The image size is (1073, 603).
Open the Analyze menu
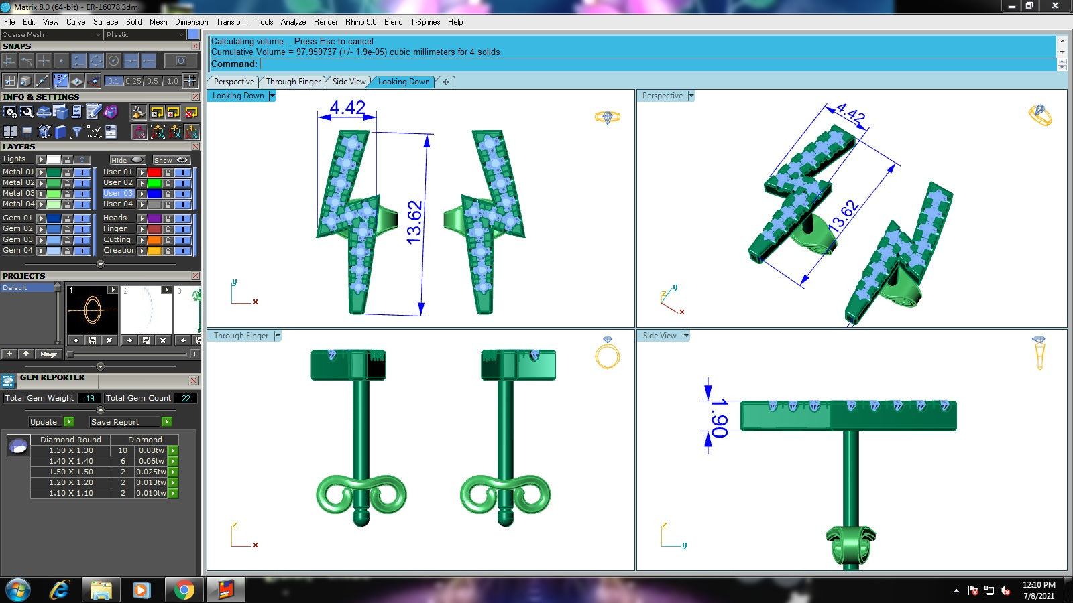[293, 22]
